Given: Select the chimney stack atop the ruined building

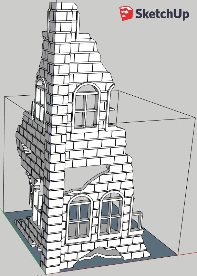Looking at the screenshot, I should tap(62, 20).
